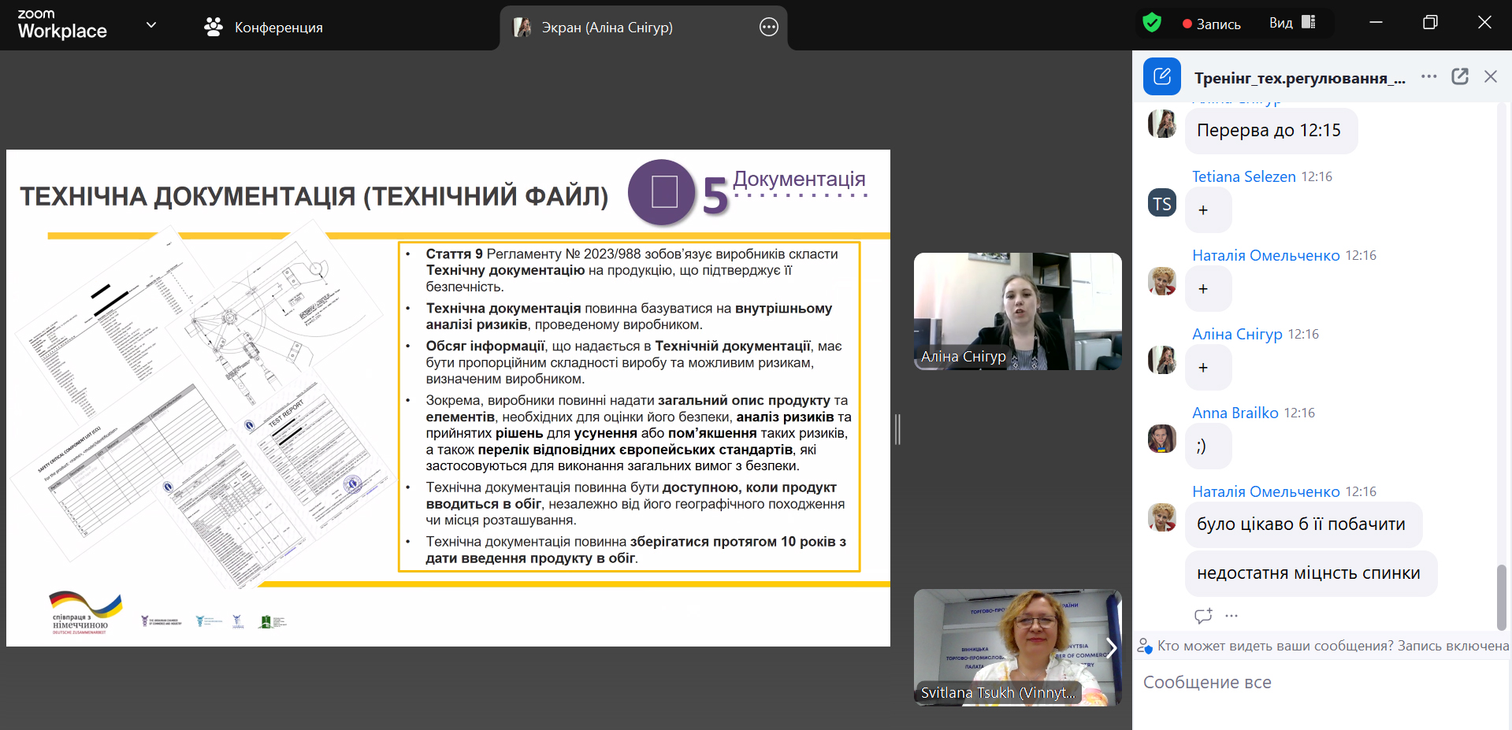Click the green encryption shield icon

click(x=1152, y=22)
